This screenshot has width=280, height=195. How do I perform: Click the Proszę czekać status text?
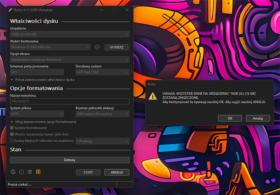click(20, 185)
